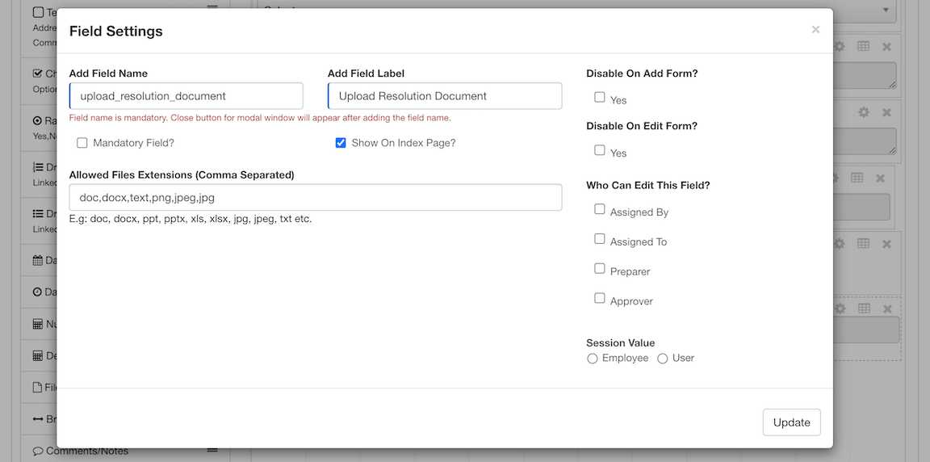Click the Comments/Notes speech bubble icon

click(37, 451)
